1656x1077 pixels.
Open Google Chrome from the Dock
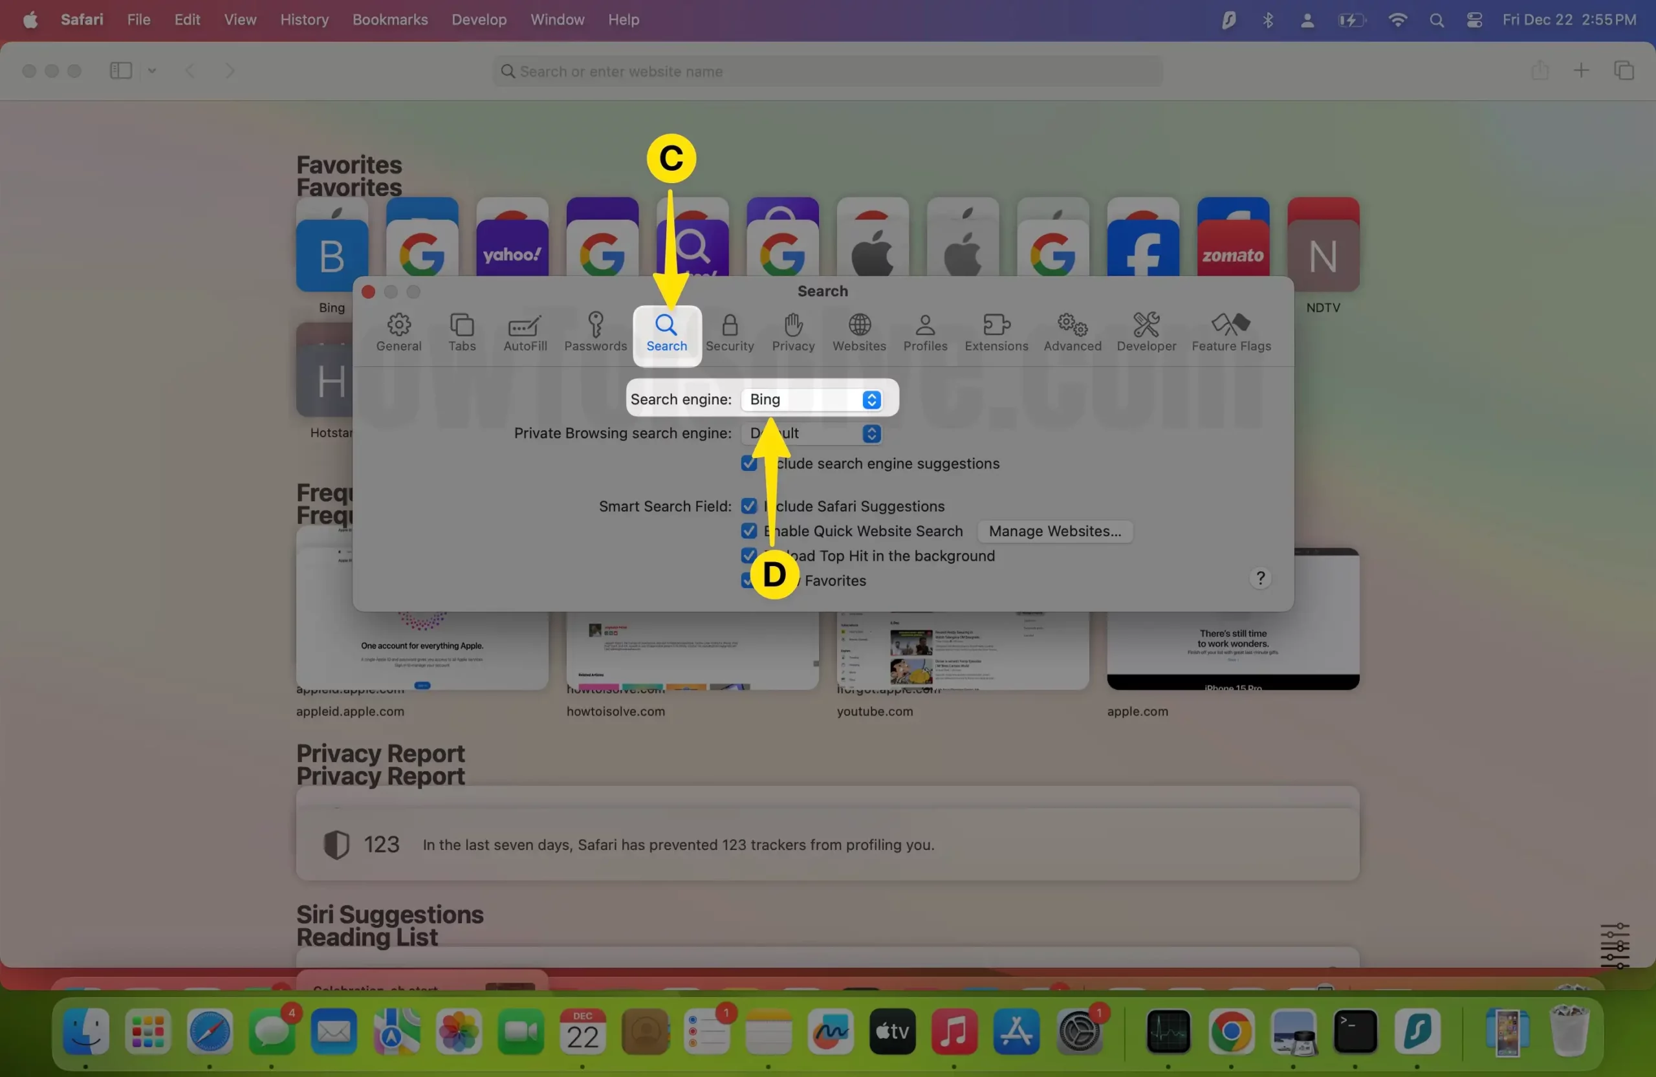point(1230,1031)
